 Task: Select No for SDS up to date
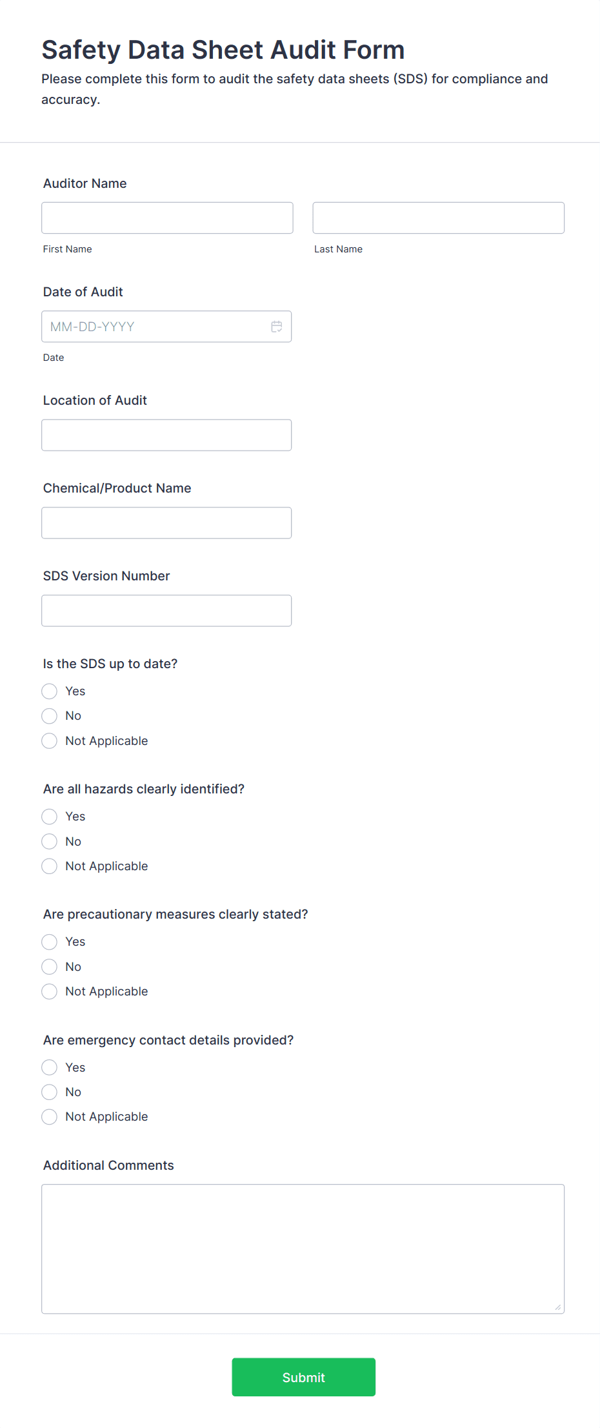[49, 715]
